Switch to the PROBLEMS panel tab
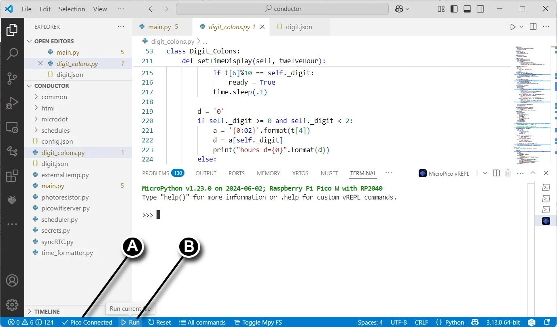Screen dimensions: 557x327 [163, 173]
